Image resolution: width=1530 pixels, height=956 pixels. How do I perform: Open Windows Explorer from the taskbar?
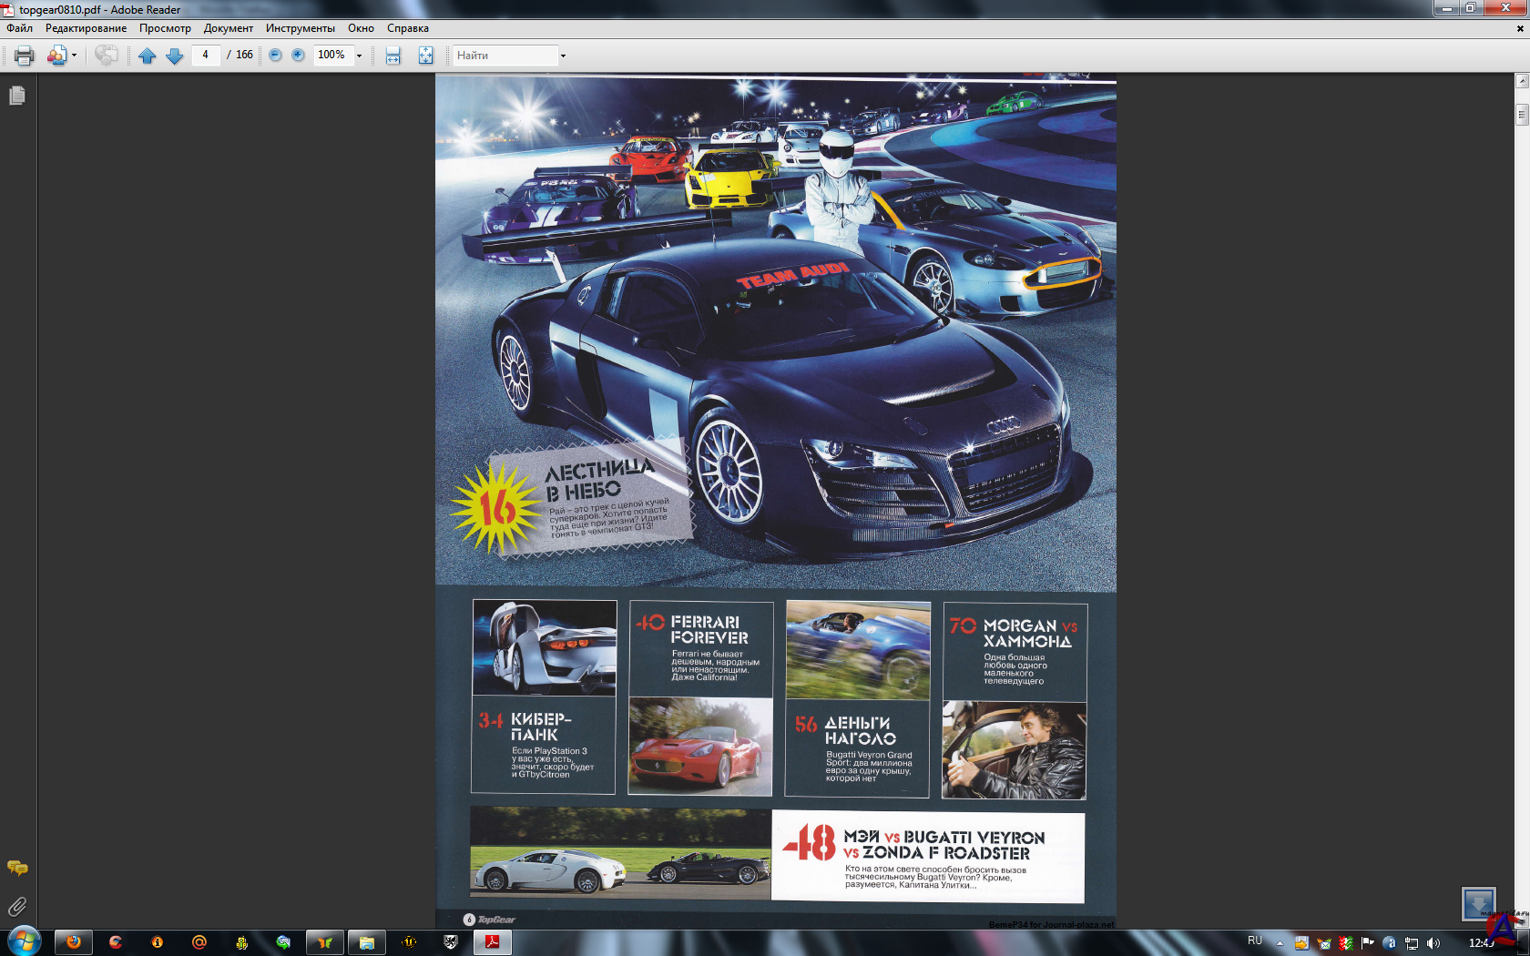coord(367,942)
